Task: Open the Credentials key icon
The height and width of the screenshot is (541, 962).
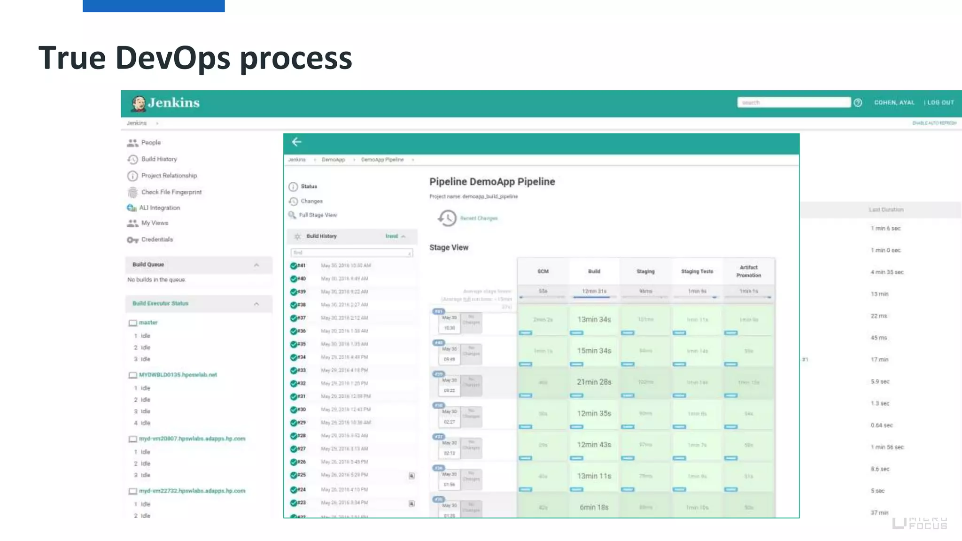Action: click(132, 240)
